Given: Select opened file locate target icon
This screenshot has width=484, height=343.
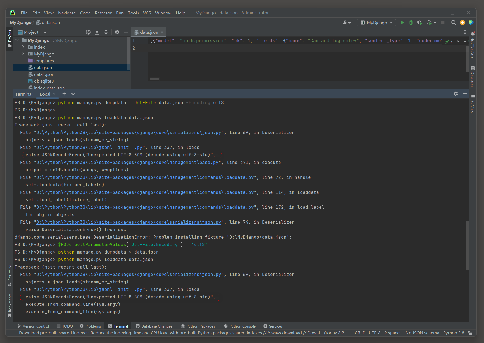Looking at the screenshot, I should click(88, 32).
